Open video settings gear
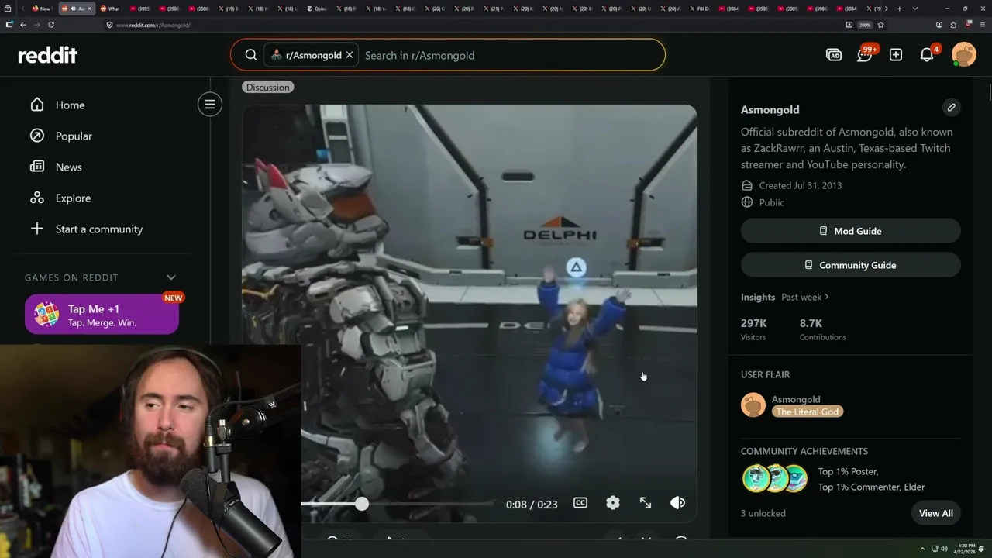 [613, 503]
